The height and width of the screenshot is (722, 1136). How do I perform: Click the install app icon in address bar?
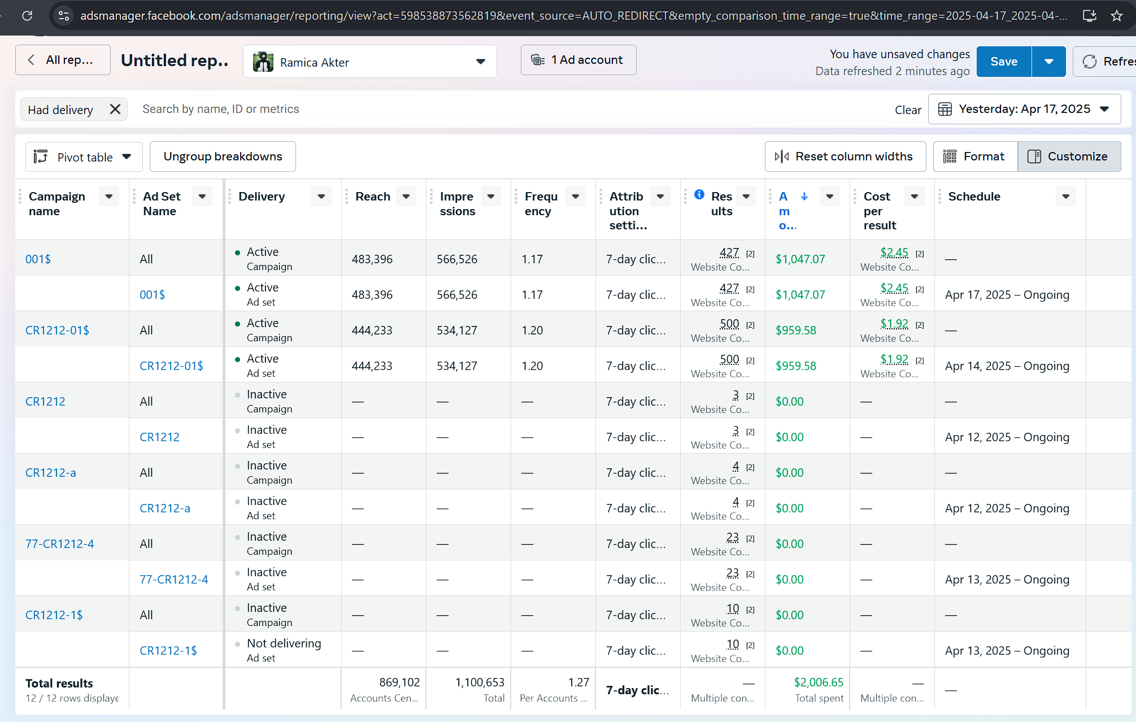[x=1090, y=16]
